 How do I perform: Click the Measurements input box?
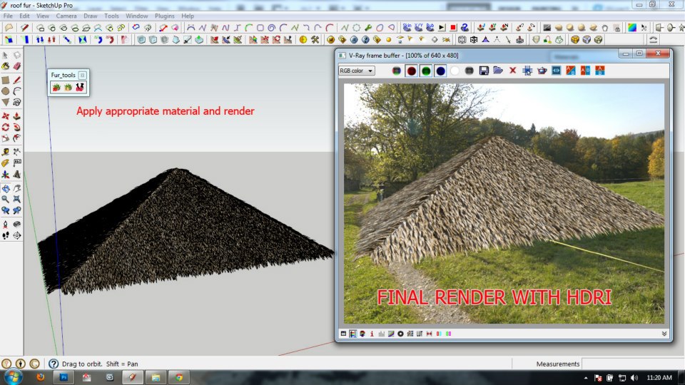(633, 364)
